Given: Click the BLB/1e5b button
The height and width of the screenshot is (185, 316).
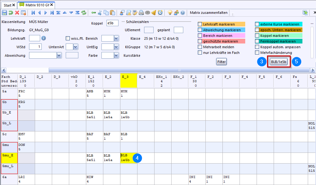Looking at the screenshot, I should [x=279, y=62].
